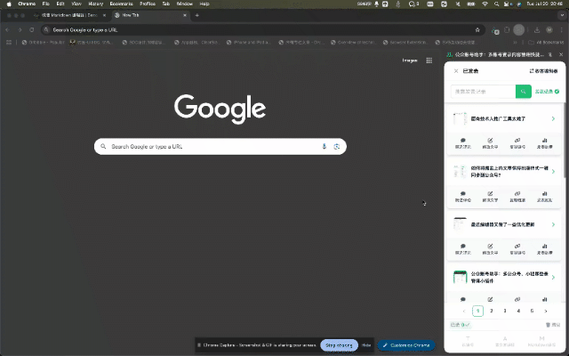Select page 5 in the pagination
569x356 pixels.
pyautogui.click(x=532, y=311)
